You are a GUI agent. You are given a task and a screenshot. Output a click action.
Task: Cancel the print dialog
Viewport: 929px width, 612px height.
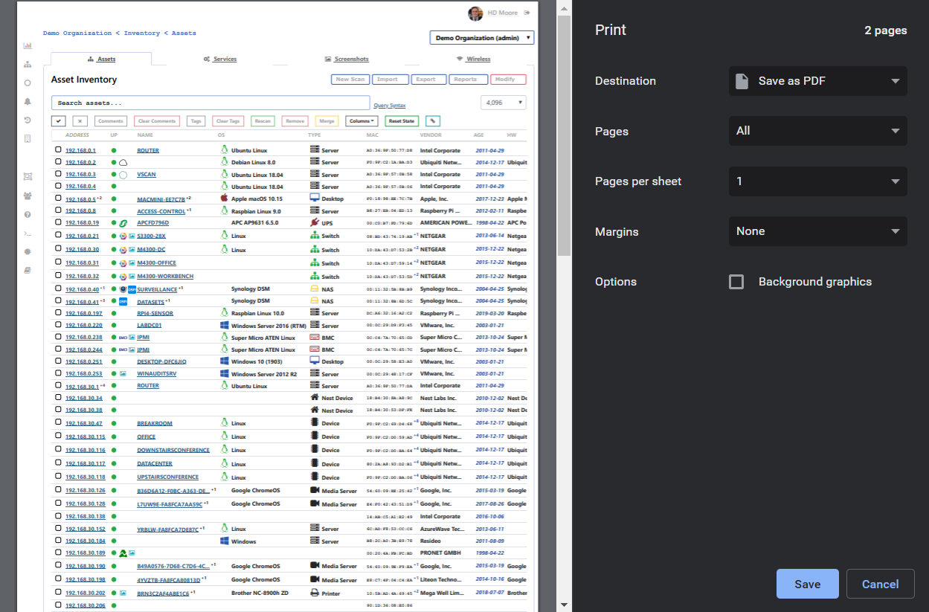[x=880, y=584]
